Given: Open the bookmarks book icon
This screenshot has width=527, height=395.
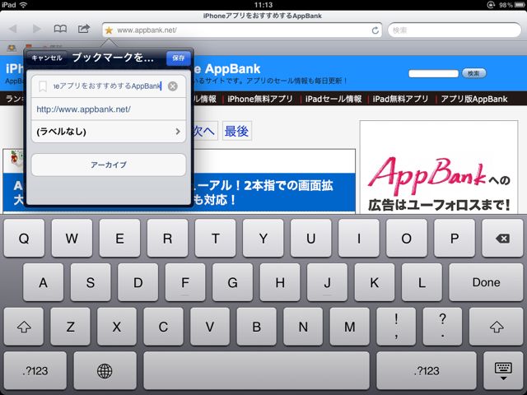Looking at the screenshot, I should [60, 29].
